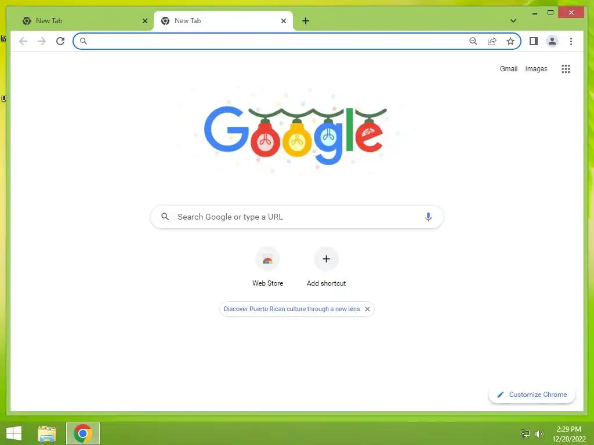
Task: Open the volume tray icon
Action: (x=539, y=433)
